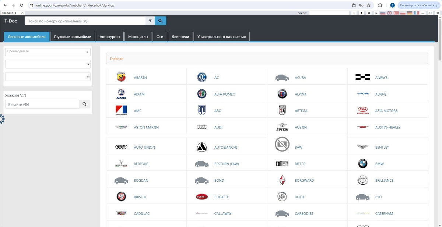This screenshot has width=442, height=227.
Task: Click the Bugatti logo
Action: click(202, 197)
